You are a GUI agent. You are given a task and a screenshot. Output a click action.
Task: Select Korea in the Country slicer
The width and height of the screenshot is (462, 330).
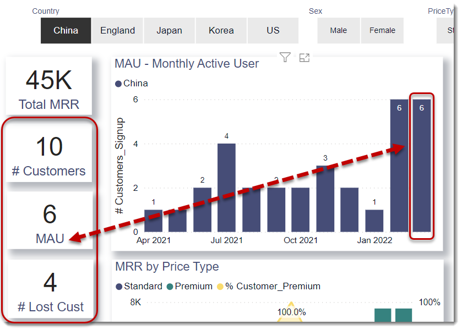(221, 30)
